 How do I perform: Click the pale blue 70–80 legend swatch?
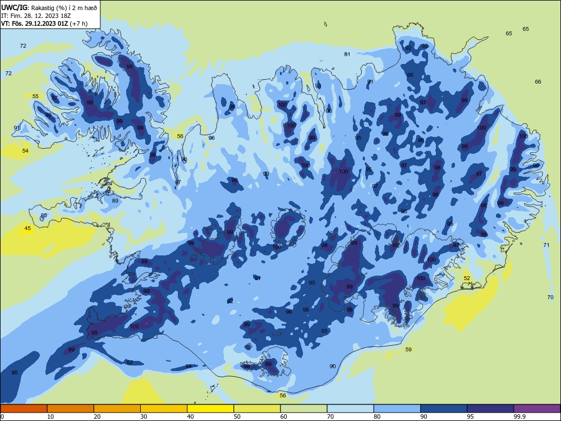pyautogui.click(x=350, y=409)
